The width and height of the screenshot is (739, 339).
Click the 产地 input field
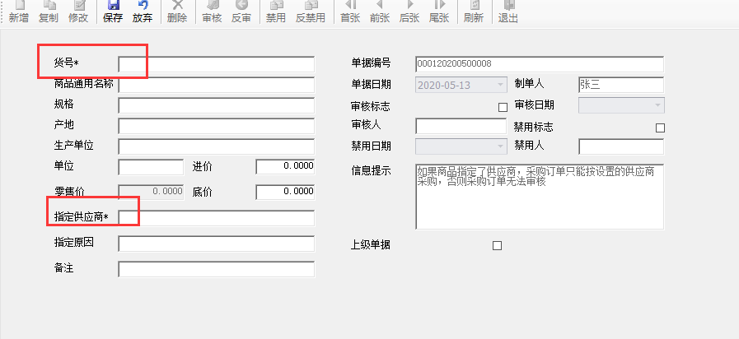pos(217,126)
